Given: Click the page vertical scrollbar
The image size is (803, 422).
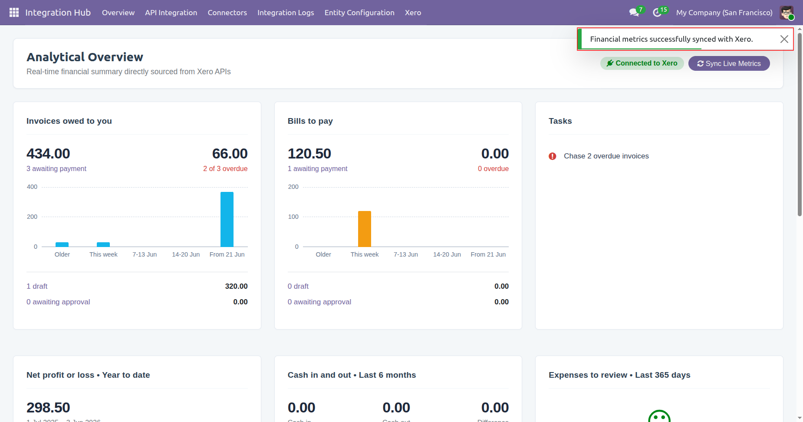Looking at the screenshot, I should tap(800, 124).
